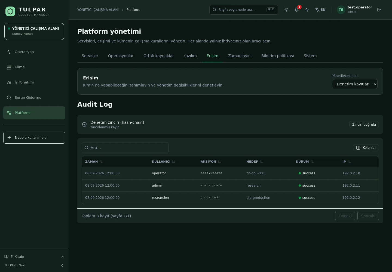Switch to the Servisler tab

(90, 56)
